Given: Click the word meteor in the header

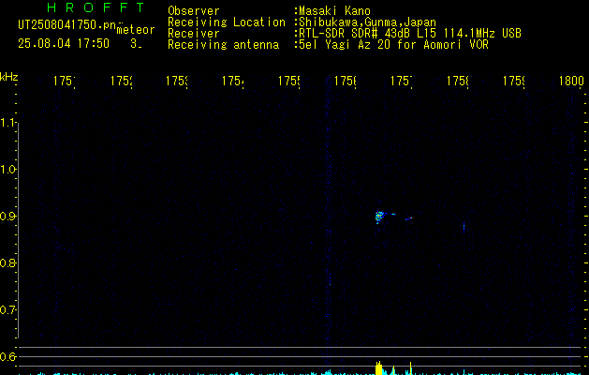Looking at the screenshot, I should click(x=136, y=30).
